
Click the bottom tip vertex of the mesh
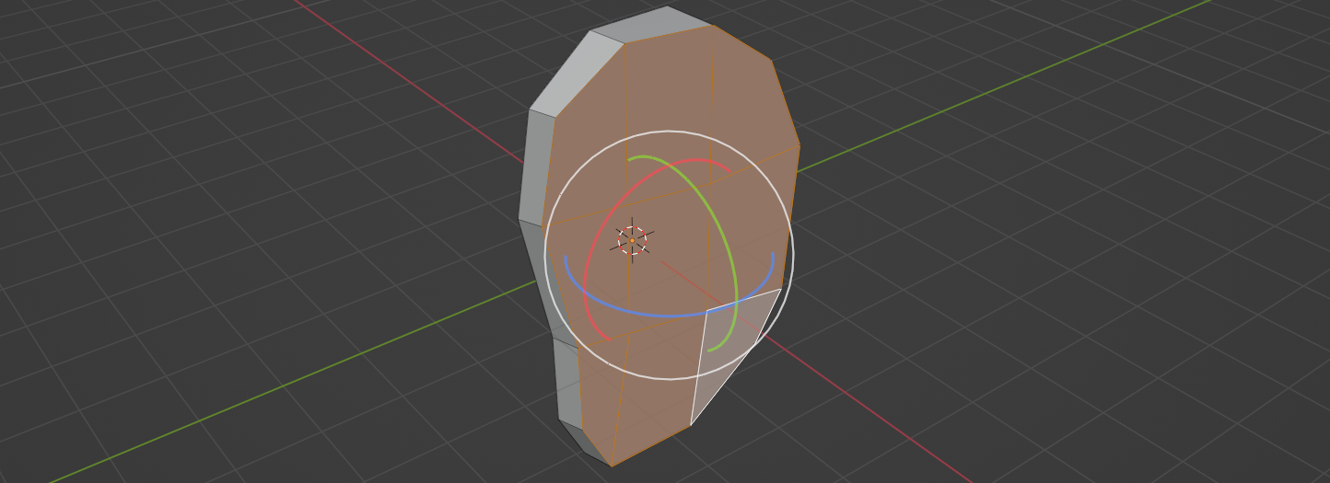point(612,466)
